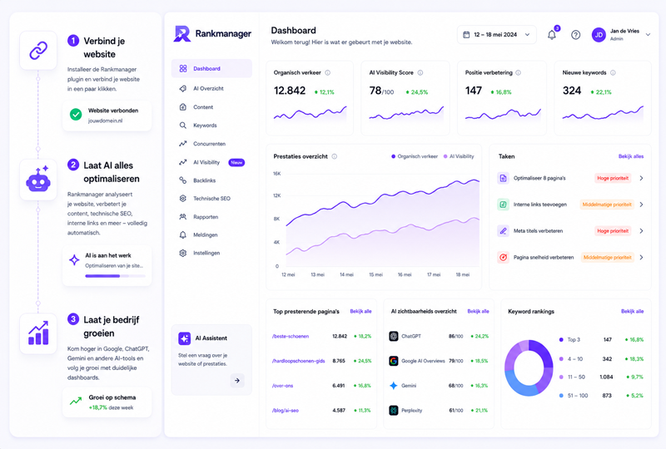The image size is (666, 449).
Task: Click the Meta titels verbeteren pencil icon
Action: click(x=503, y=231)
